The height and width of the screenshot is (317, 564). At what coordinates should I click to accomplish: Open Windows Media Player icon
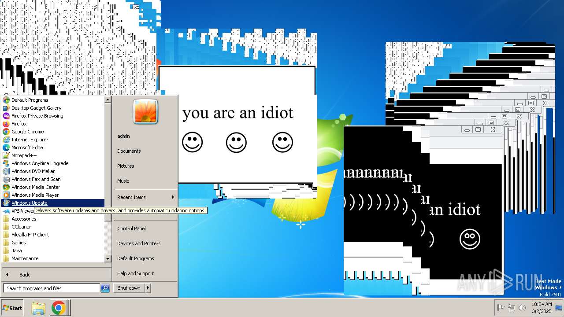[x=6, y=195]
